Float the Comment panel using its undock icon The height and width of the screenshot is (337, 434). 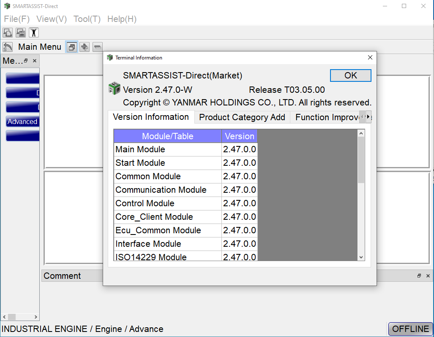pos(419,276)
